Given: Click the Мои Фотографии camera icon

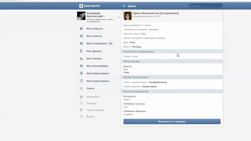Looking at the screenshot, I should tap(81, 66).
